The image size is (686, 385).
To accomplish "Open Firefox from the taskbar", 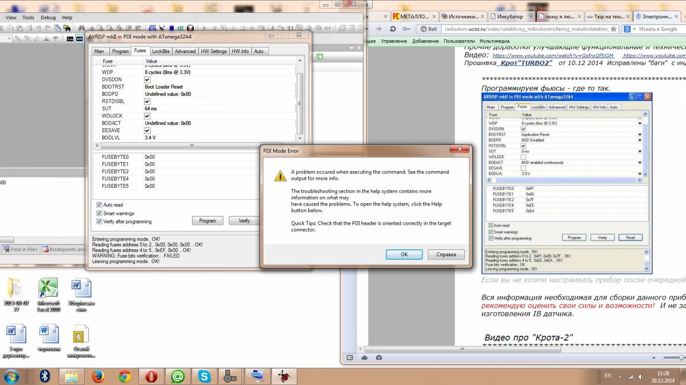I will click(98, 376).
